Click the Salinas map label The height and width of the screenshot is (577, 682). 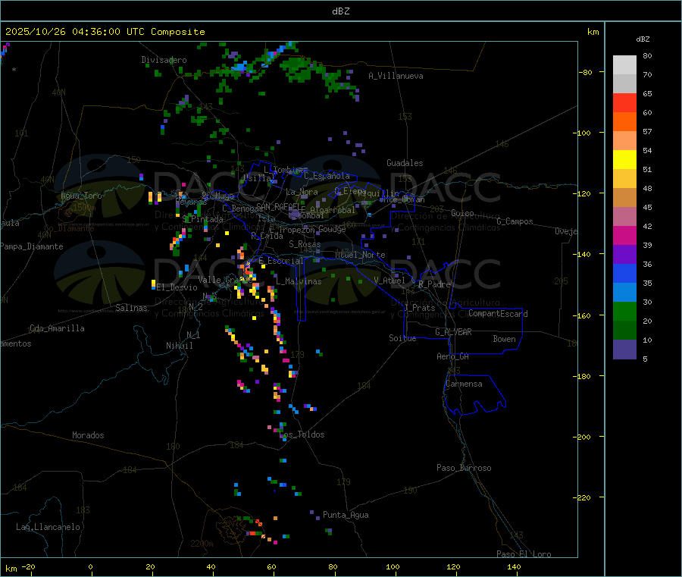point(131,308)
